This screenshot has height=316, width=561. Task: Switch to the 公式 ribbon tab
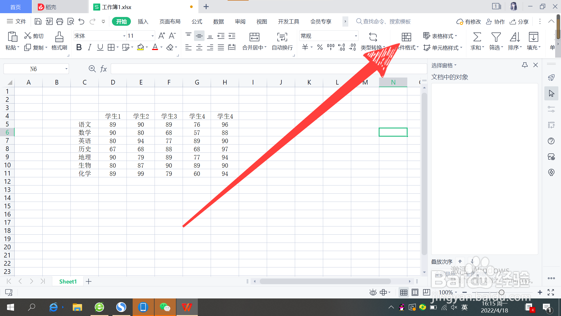click(197, 22)
